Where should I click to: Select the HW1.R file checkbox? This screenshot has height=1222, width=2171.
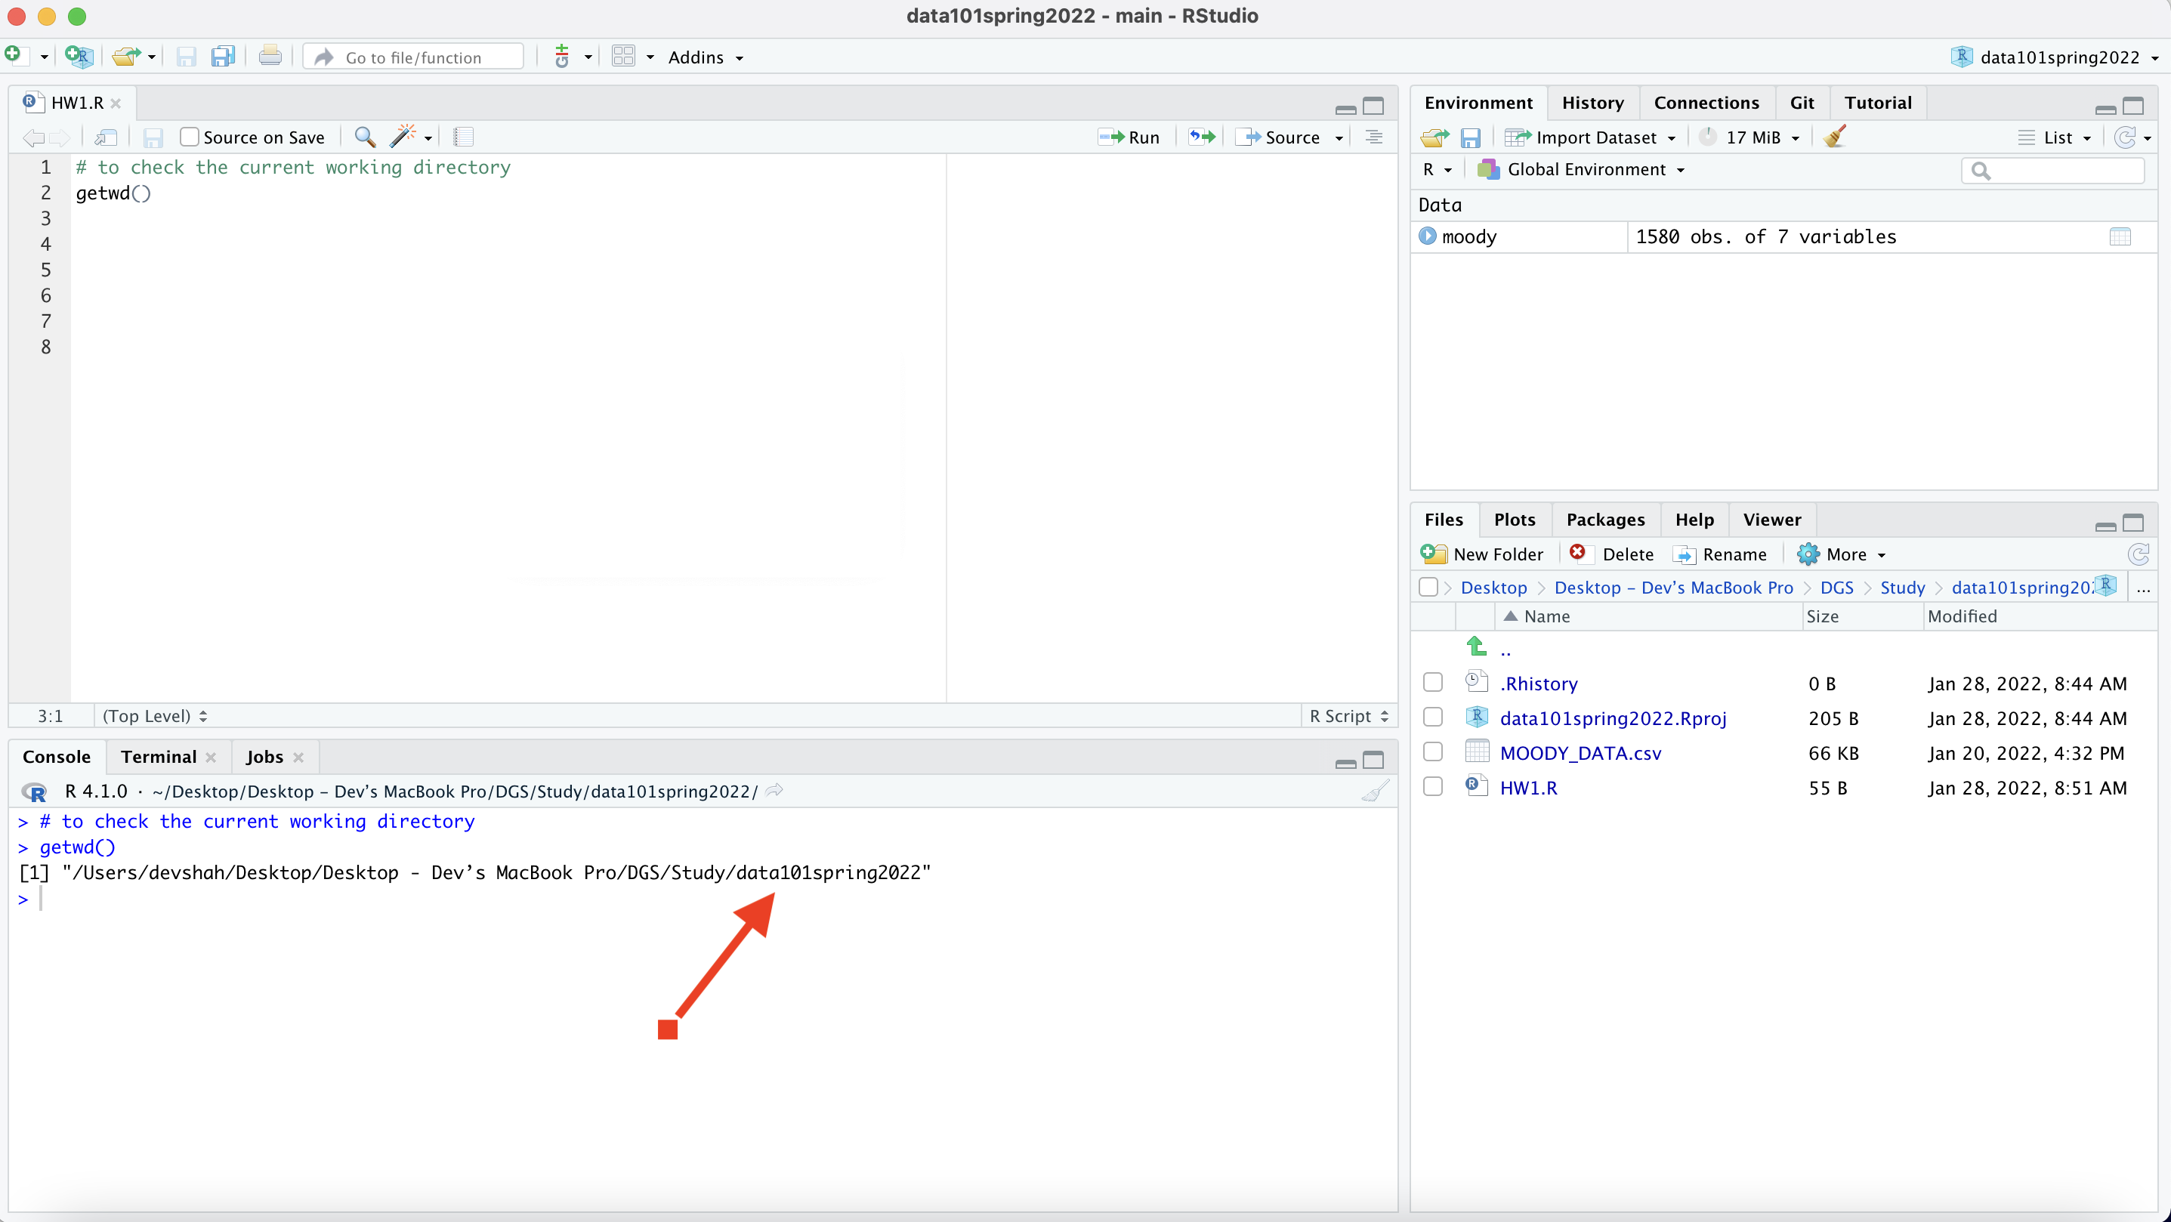pyautogui.click(x=1432, y=786)
